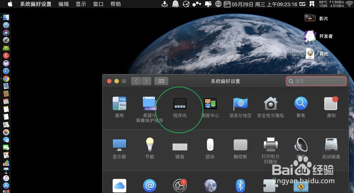Open the Apple menu

[x=10, y=4]
